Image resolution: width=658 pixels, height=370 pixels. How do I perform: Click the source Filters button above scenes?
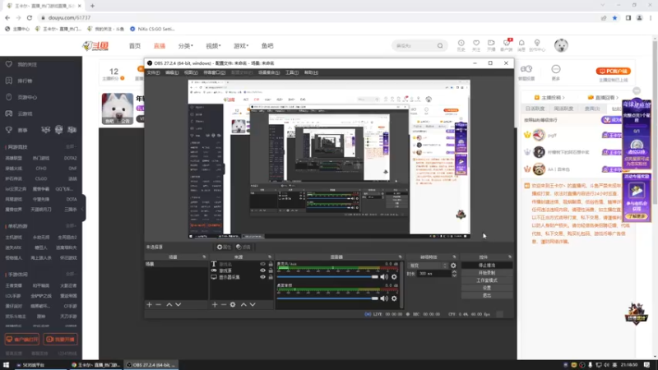coord(243,247)
